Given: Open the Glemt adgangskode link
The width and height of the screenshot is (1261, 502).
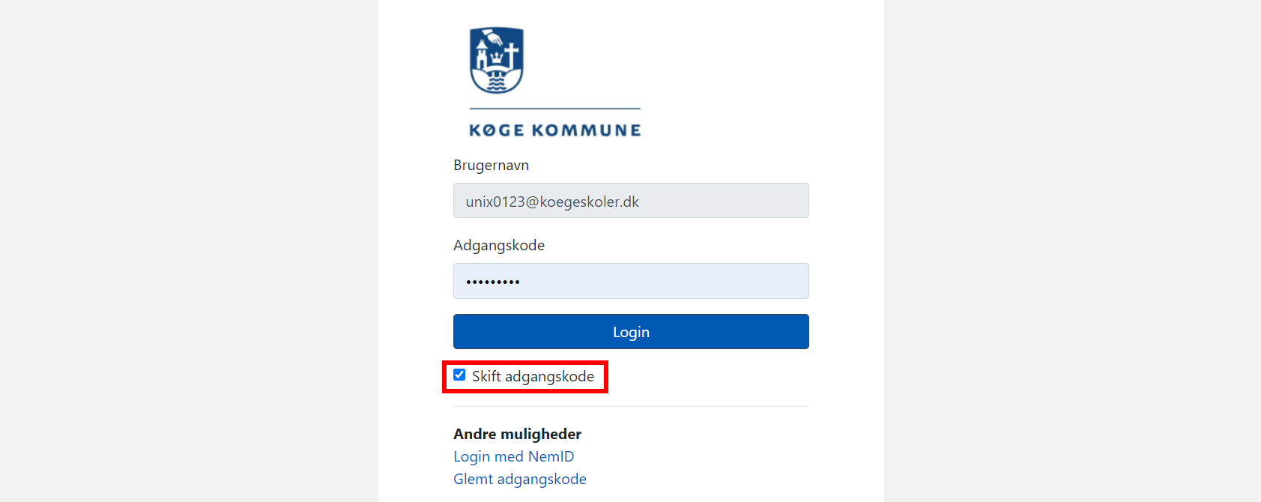Looking at the screenshot, I should (520, 479).
